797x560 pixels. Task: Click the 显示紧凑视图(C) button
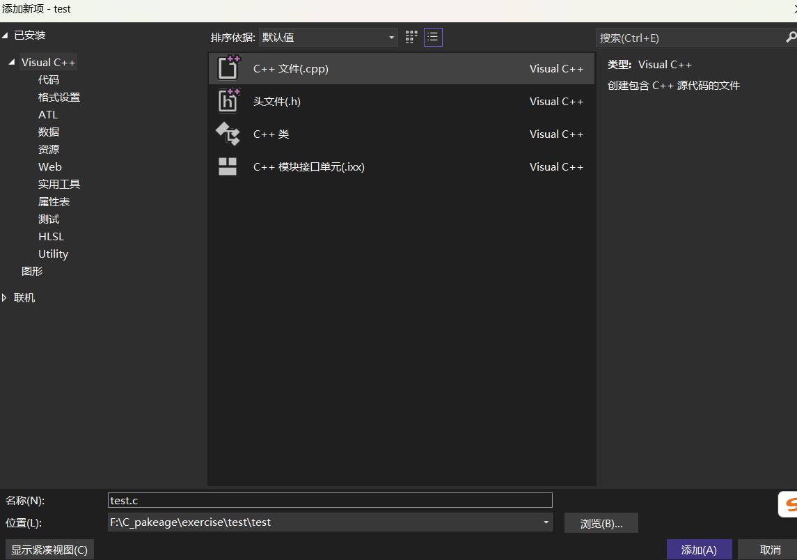point(49,550)
